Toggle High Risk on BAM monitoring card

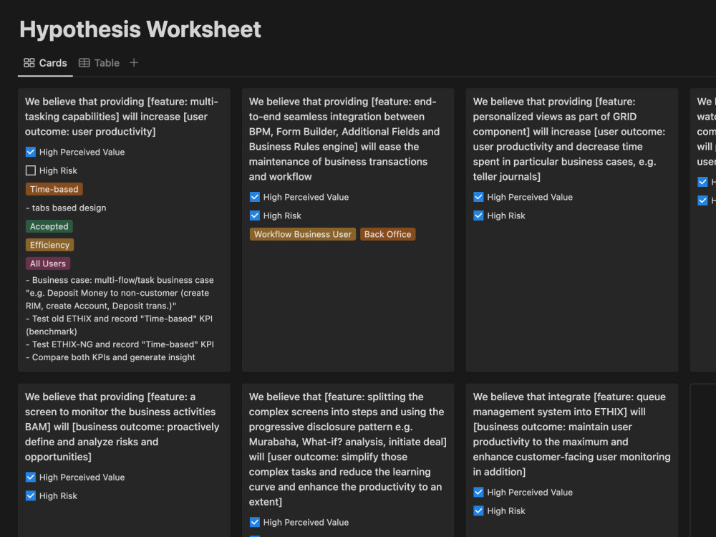point(31,496)
